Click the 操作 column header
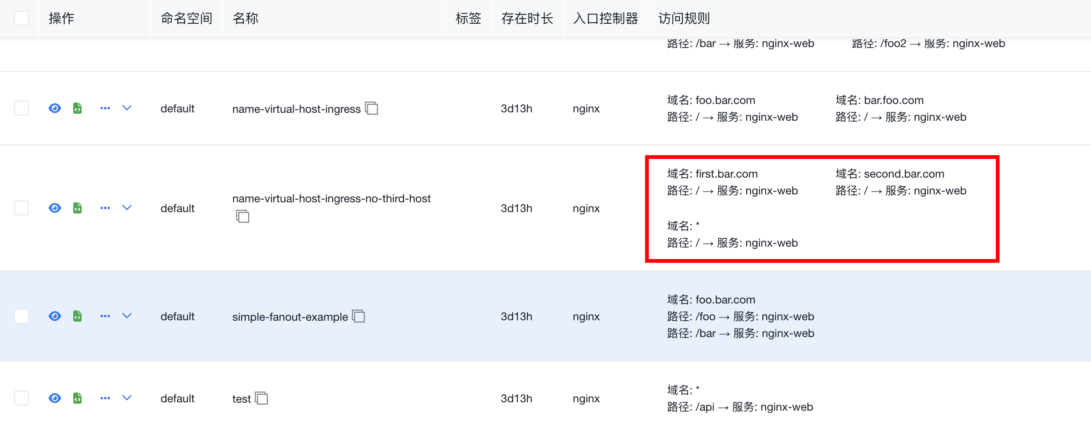The width and height of the screenshot is (1091, 427). coord(62,18)
